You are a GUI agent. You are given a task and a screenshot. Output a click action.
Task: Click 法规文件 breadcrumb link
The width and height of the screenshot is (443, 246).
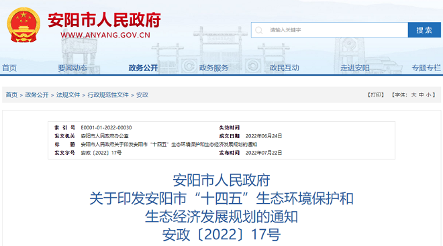click(x=68, y=95)
